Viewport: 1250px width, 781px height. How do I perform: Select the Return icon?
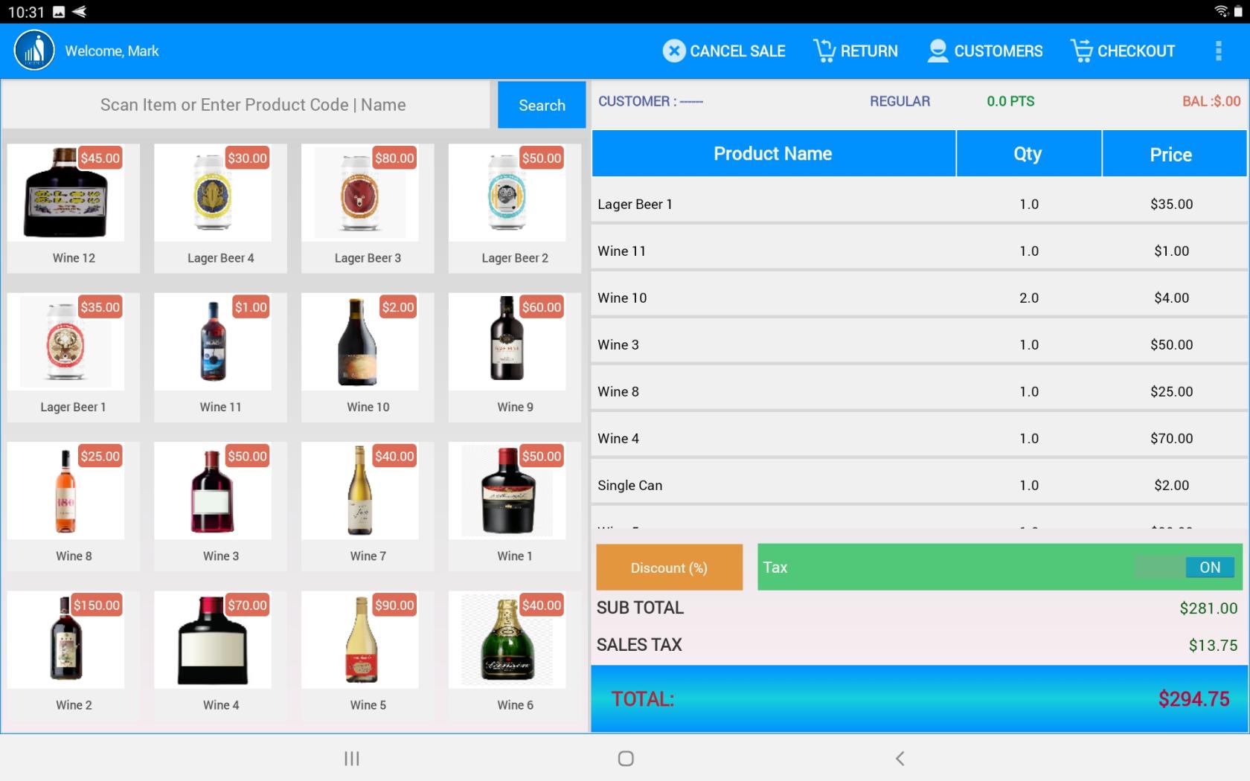tap(823, 49)
